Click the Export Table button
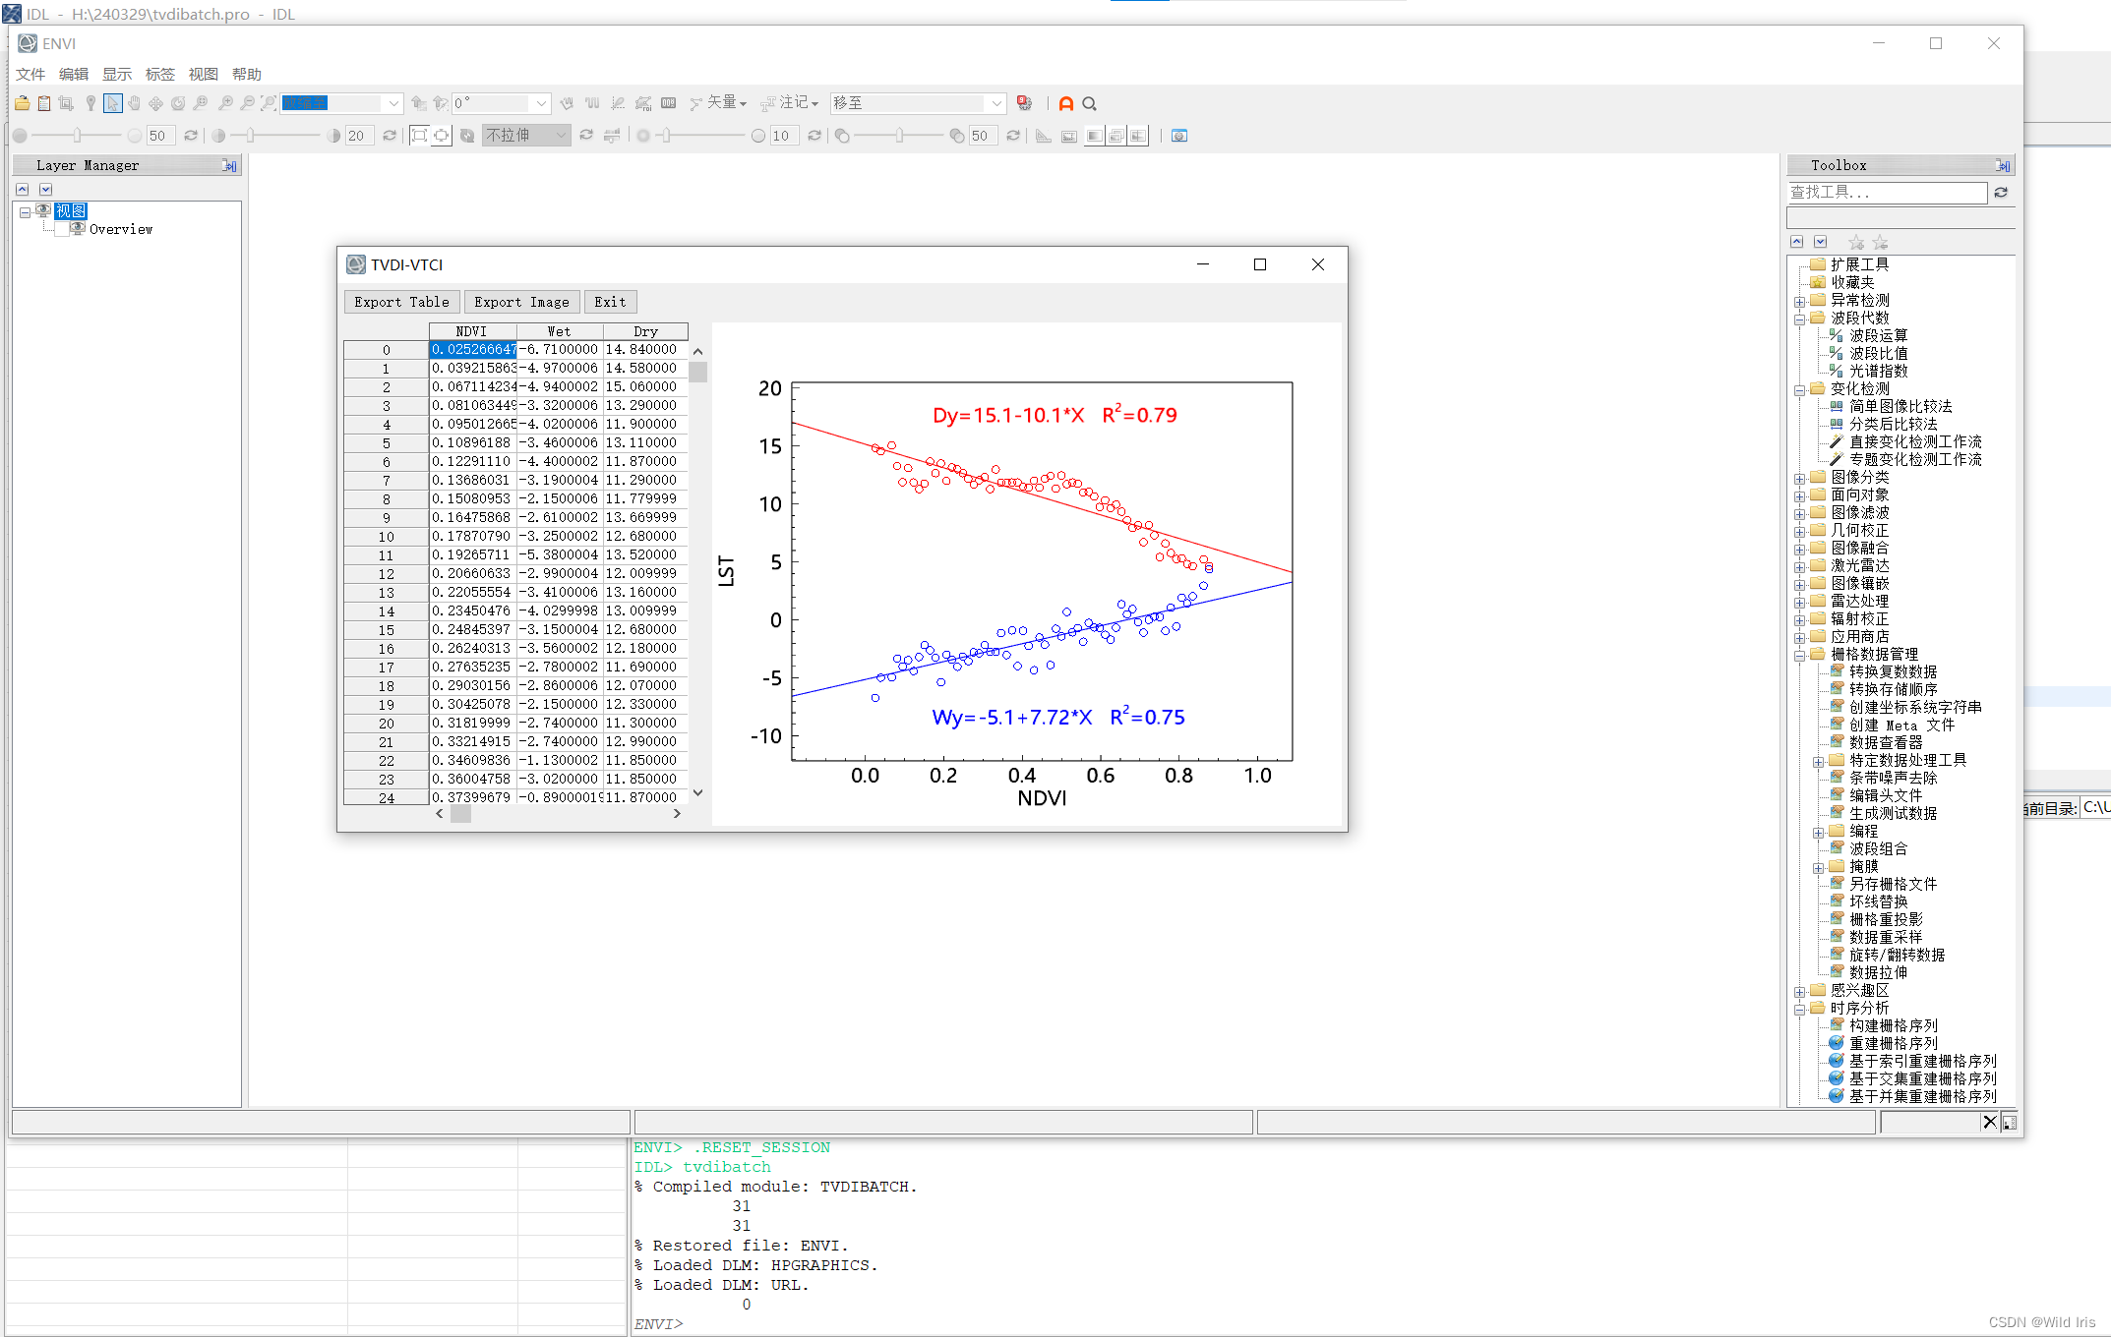Image resolution: width=2111 pixels, height=1337 pixels. tap(401, 302)
